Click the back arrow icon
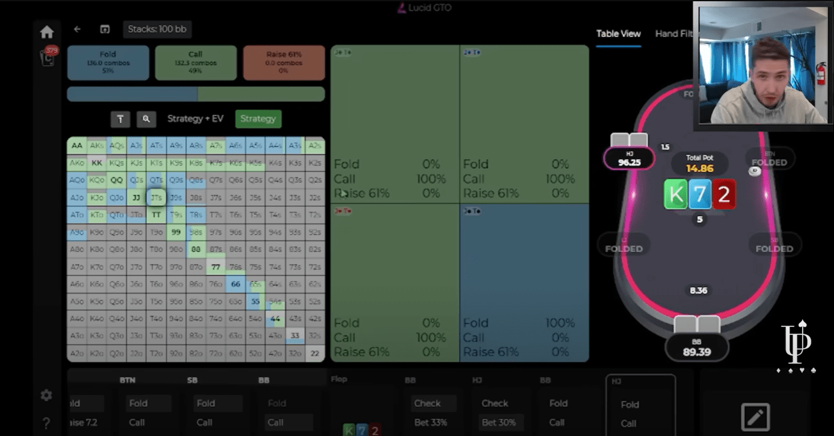 pyautogui.click(x=77, y=29)
